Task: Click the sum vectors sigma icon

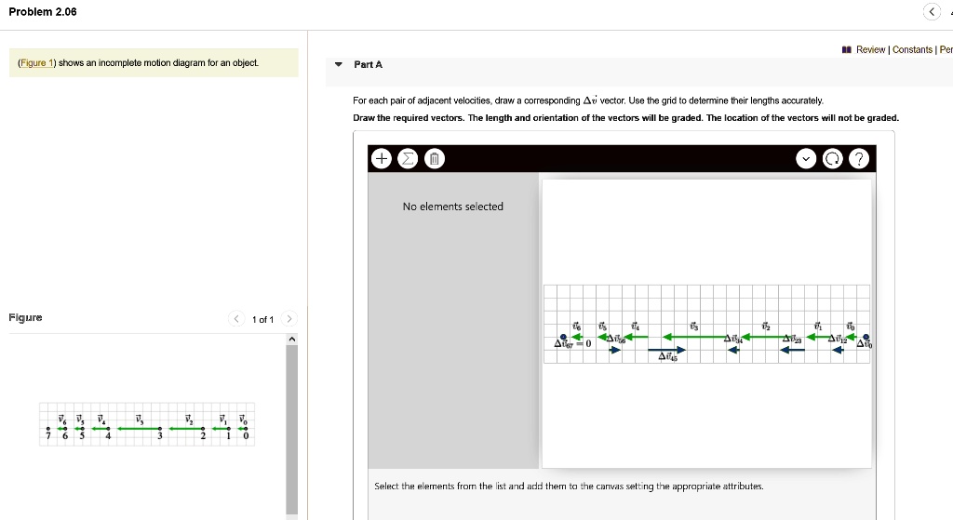Action: [408, 158]
